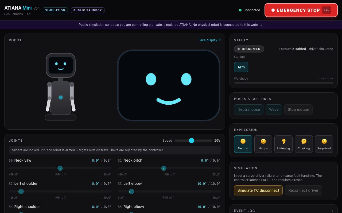342x213 pixels.
Task: Click the EVENT LOG panel heading
Action: (244, 211)
